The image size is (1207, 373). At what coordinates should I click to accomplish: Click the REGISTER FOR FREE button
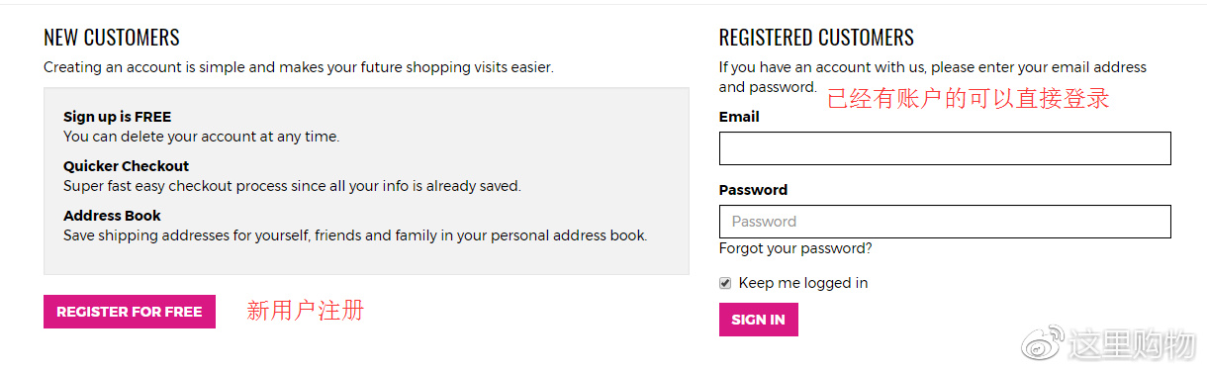point(130,312)
